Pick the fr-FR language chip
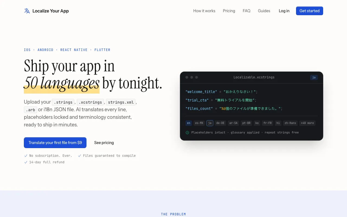This screenshot has width=347, height=217. point(268,123)
